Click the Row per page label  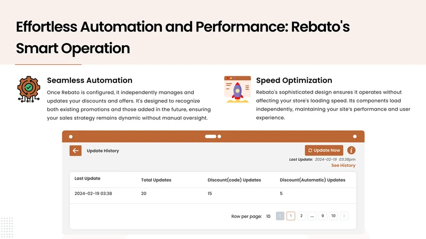point(247,216)
